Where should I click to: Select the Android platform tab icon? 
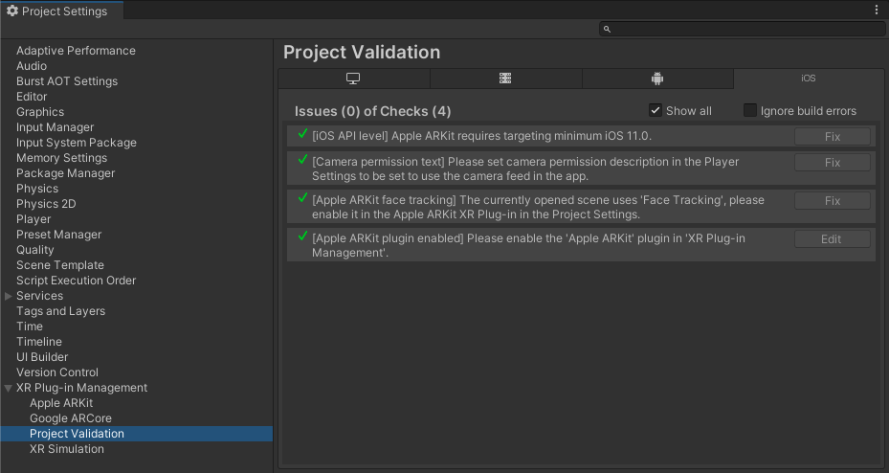tap(656, 79)
